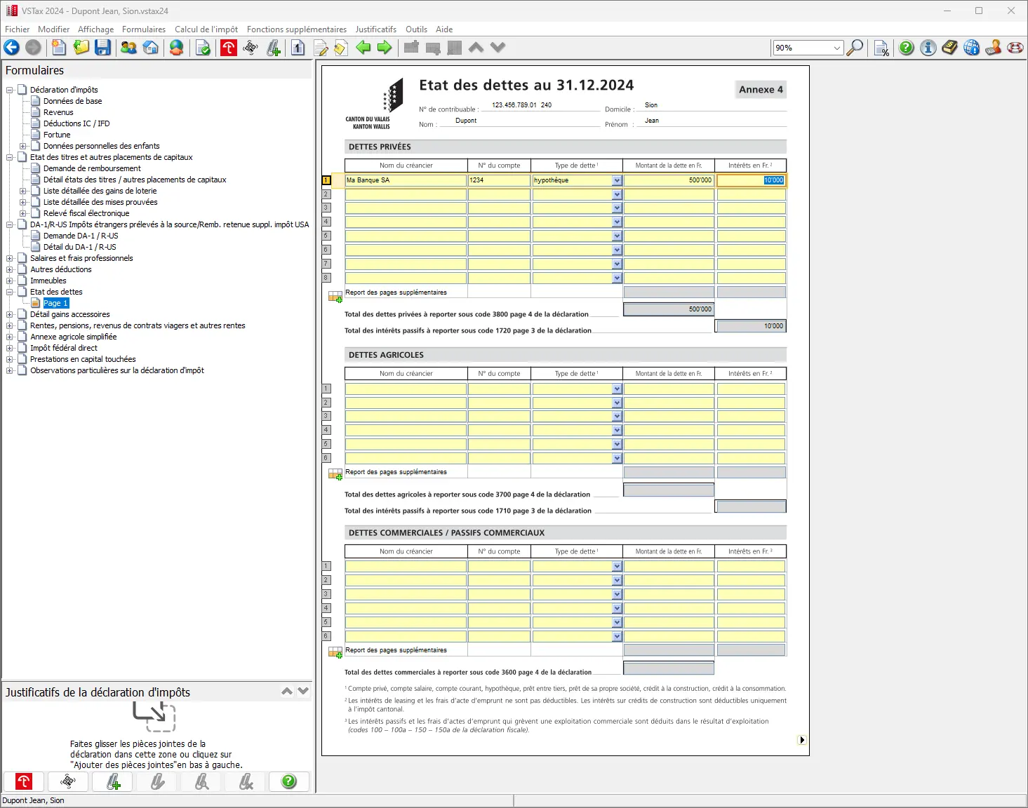This screenshot has width=1028, height=808.
Task: Click the 500'000 debt amount field
Action: coord(668,180)
